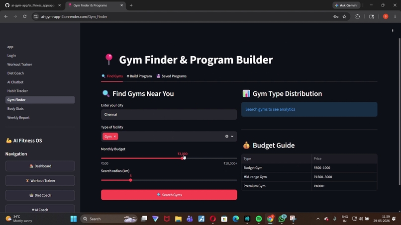Click the Dashboard navigation button
This screenshot has height=225, width=401.
pyautogui.click(x=40, y=166)
